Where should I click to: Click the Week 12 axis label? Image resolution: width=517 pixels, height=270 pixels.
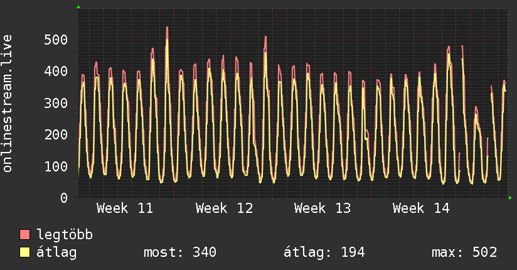pyautogui.click(x=224, y=208)
